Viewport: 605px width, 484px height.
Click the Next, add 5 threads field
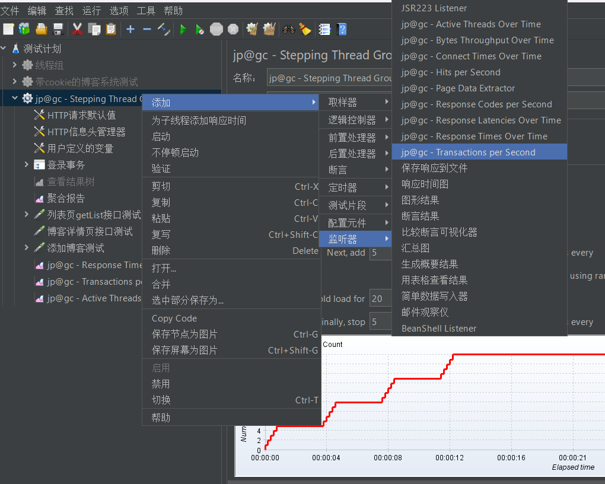coord(380,253)
